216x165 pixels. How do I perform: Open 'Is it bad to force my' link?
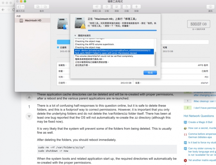(x=202, y=143)
